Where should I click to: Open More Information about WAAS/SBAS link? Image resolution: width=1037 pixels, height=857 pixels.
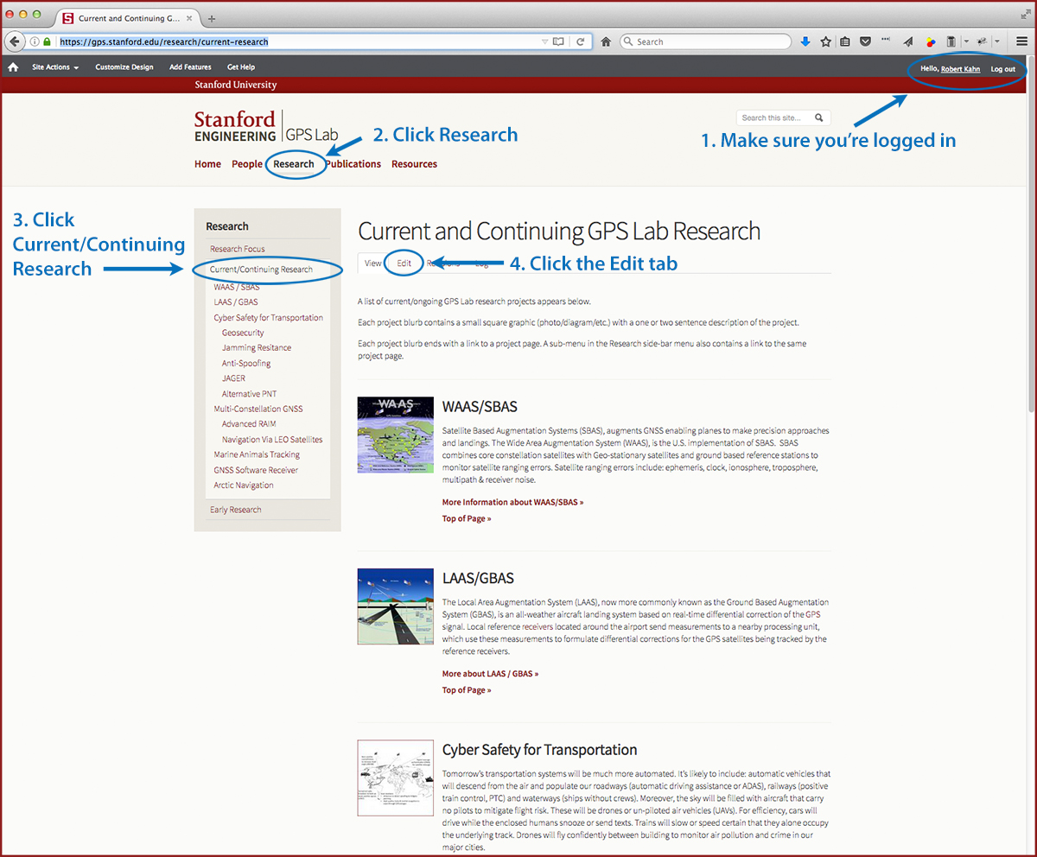pyautogui.click(x=512, y=502)
